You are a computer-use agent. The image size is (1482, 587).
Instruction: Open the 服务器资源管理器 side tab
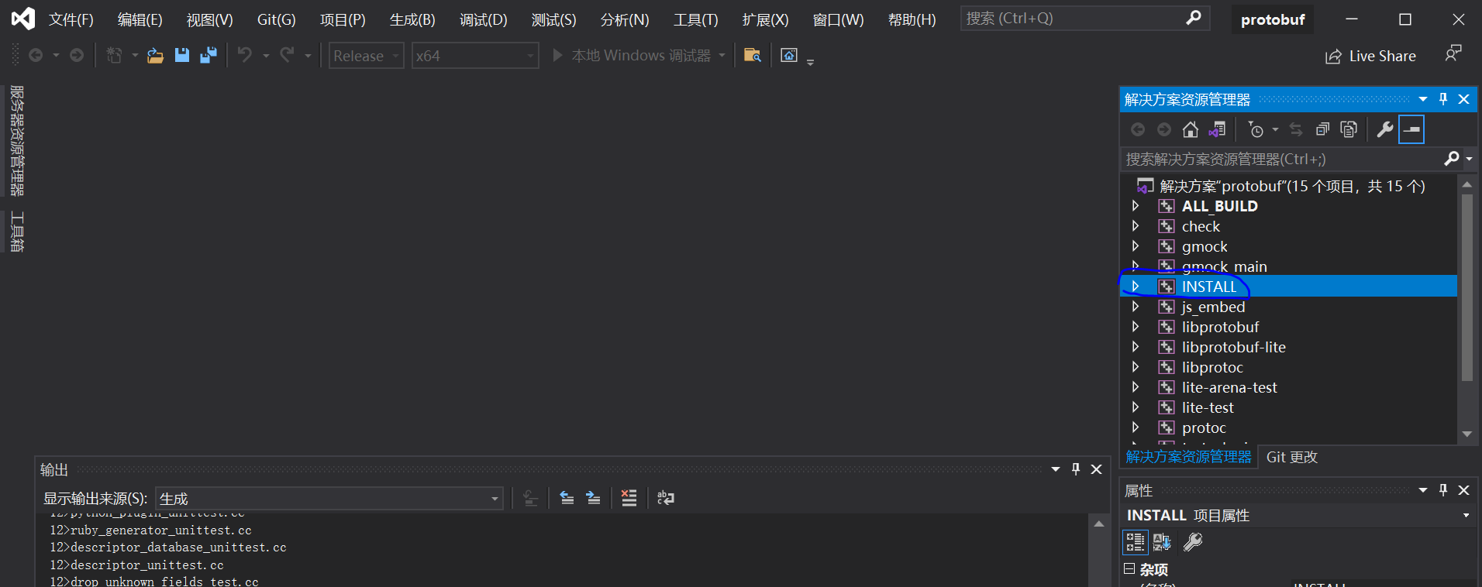pyautogui.click(x=16, y=140)
